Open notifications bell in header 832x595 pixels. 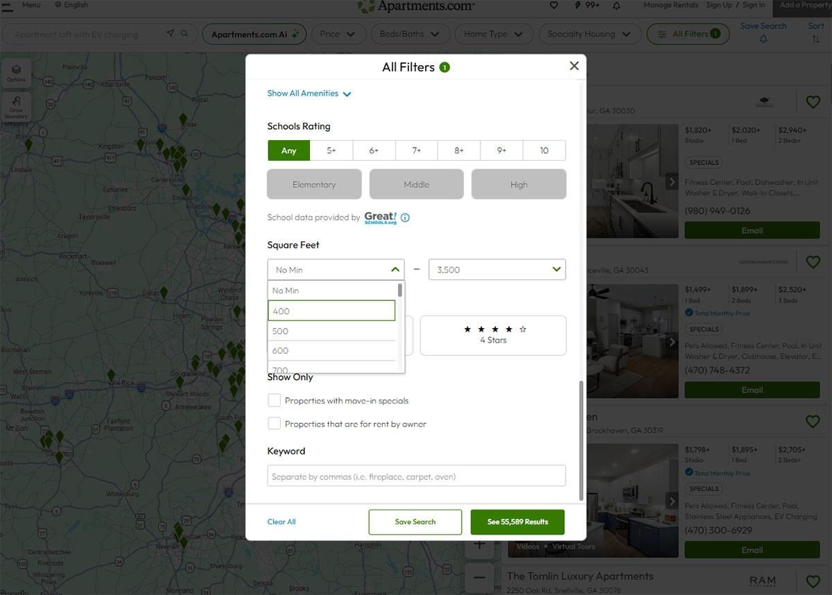(616, 6)
